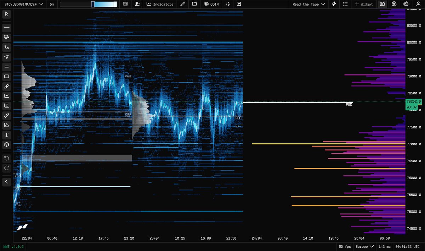Click the candle countdown timer 03:37

coord(412,107)
